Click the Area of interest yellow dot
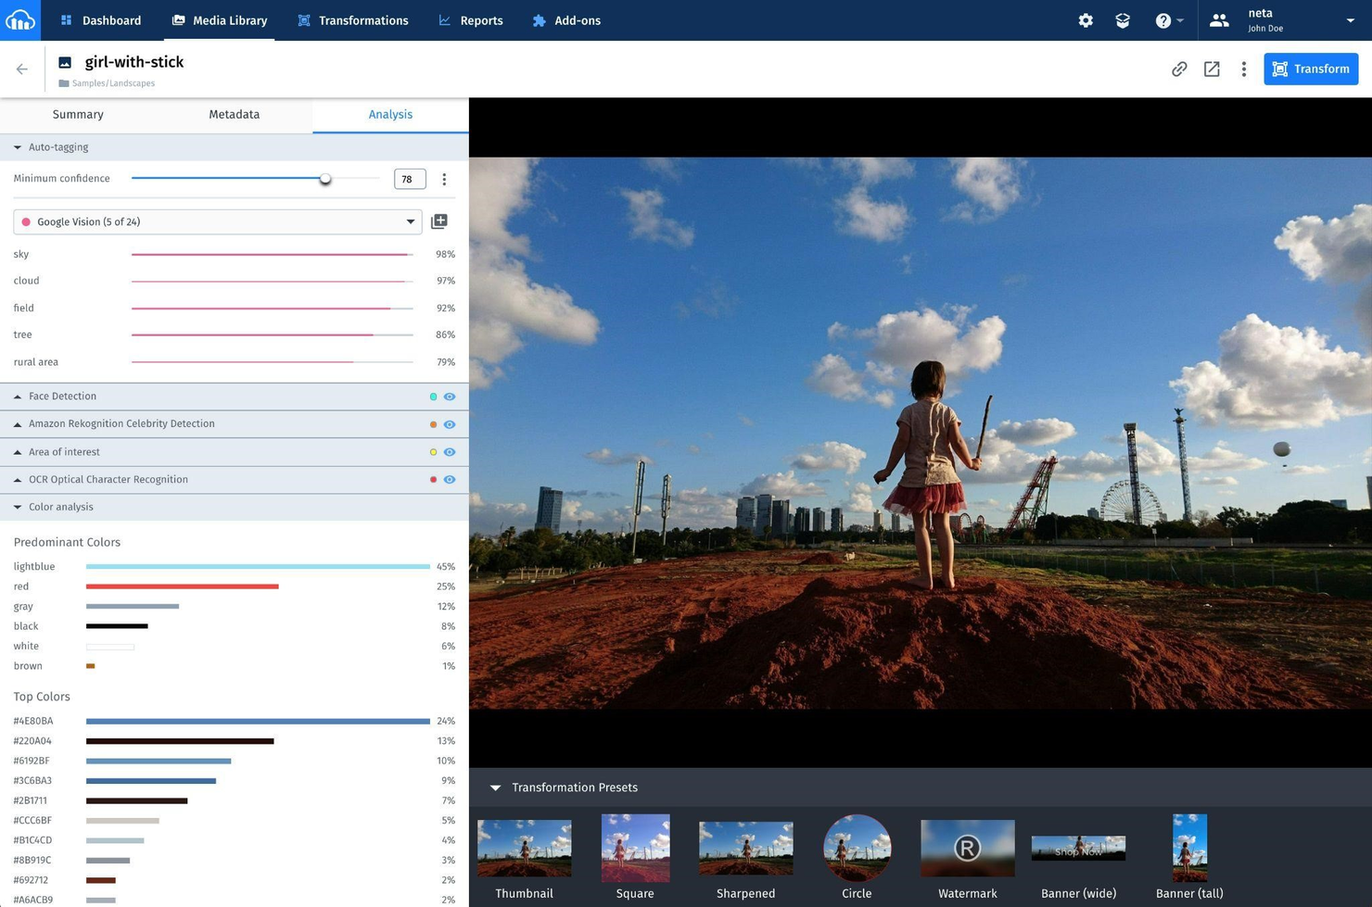The height and width of the screenshot is (907, 1372). point(433,452)
